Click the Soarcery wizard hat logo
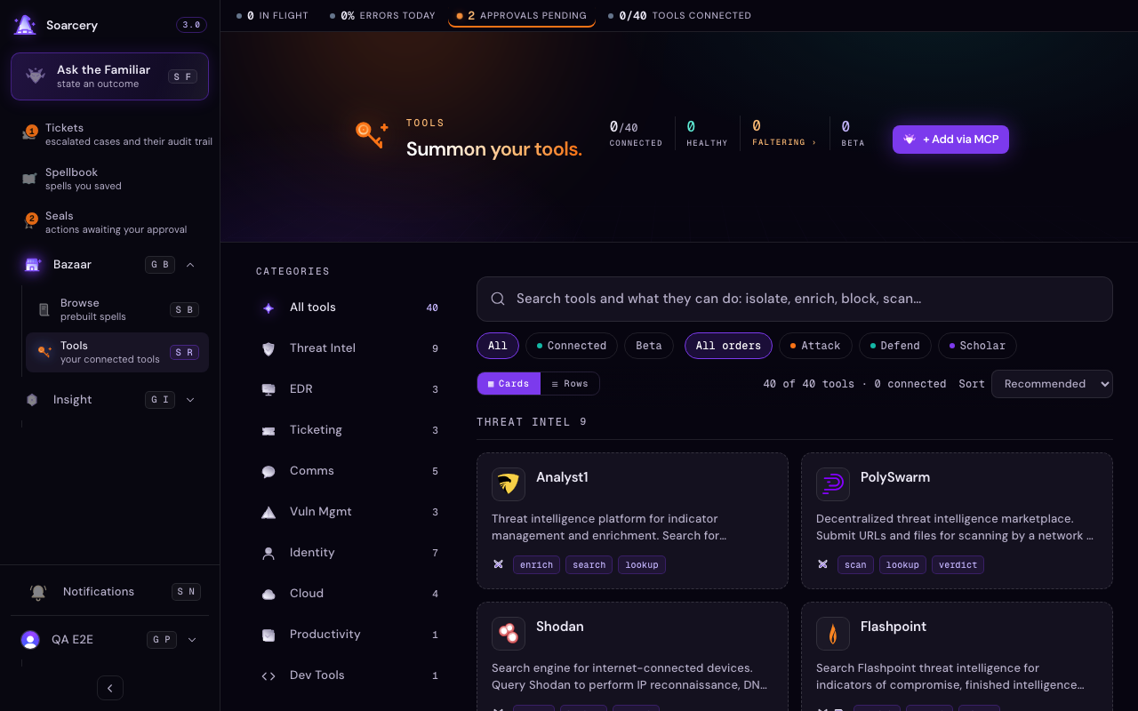Viewport: 1138px width, 711px height. [x=25, y=25]
